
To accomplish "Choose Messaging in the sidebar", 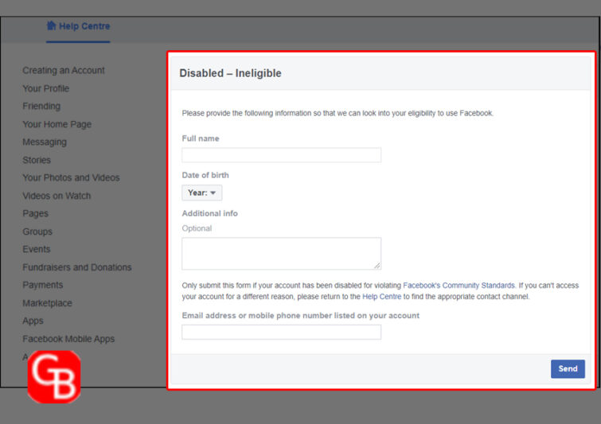I will [45, 142].
